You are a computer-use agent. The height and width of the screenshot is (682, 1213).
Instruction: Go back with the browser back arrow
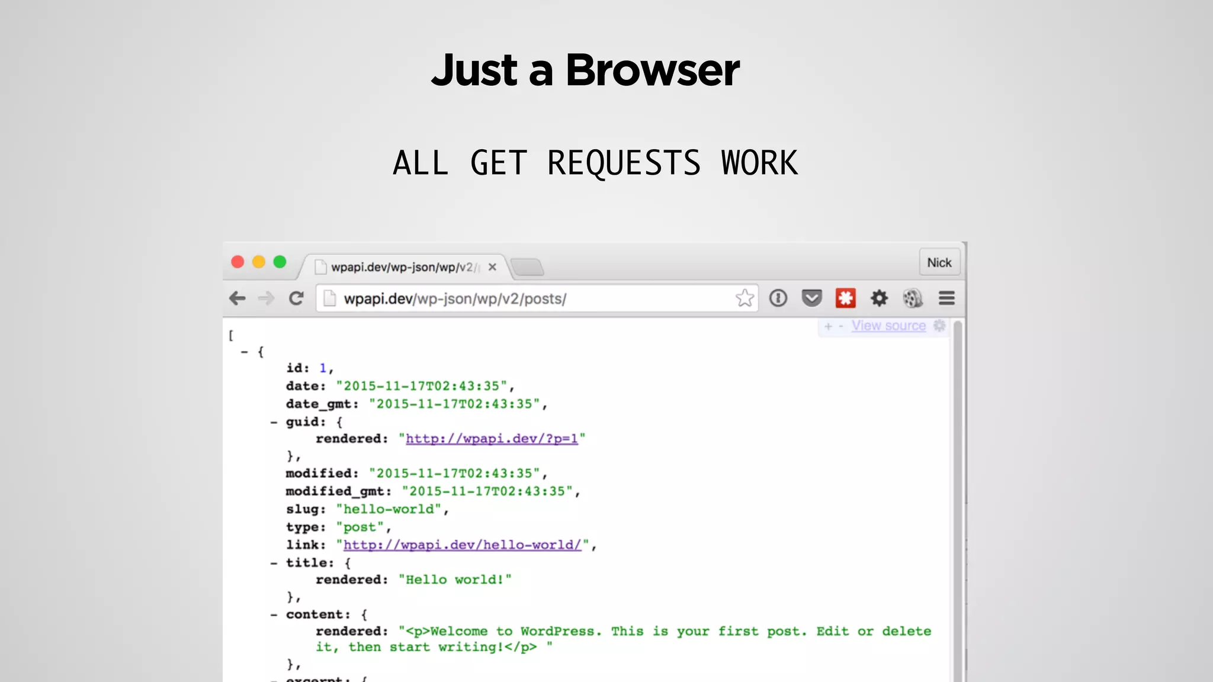point(238,298)
